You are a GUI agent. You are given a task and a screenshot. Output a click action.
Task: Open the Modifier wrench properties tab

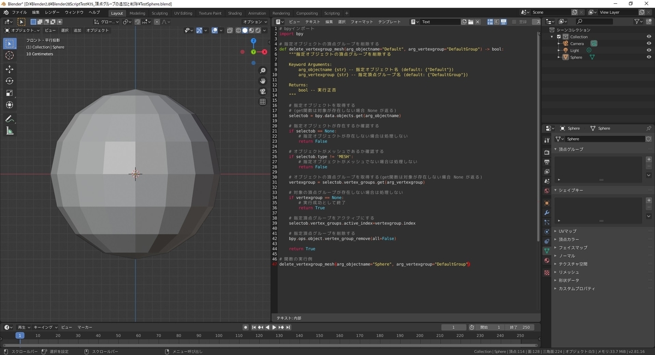pyautogui.click(x=546, y=212)
